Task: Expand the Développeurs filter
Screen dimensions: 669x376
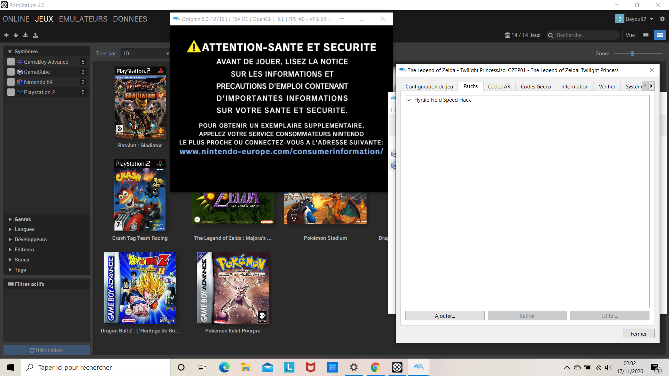Action: (10, 240)
